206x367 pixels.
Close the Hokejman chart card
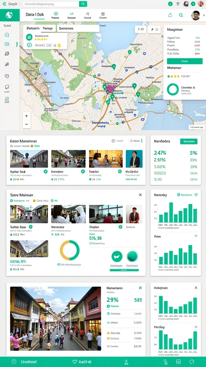[196, 288]
